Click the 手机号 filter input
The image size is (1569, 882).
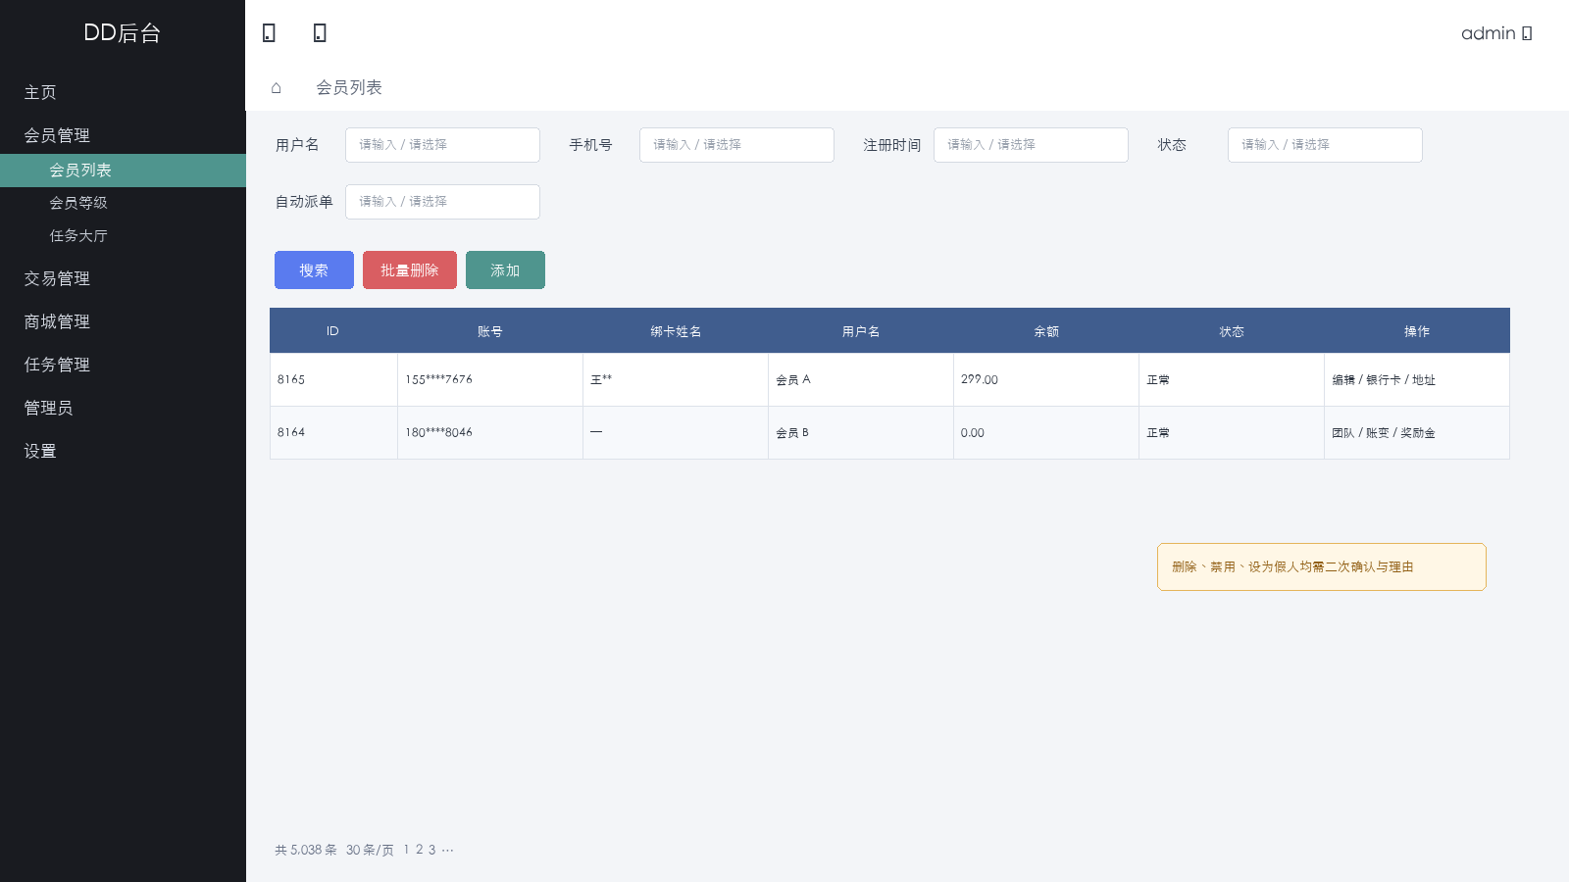coord(736,145)
